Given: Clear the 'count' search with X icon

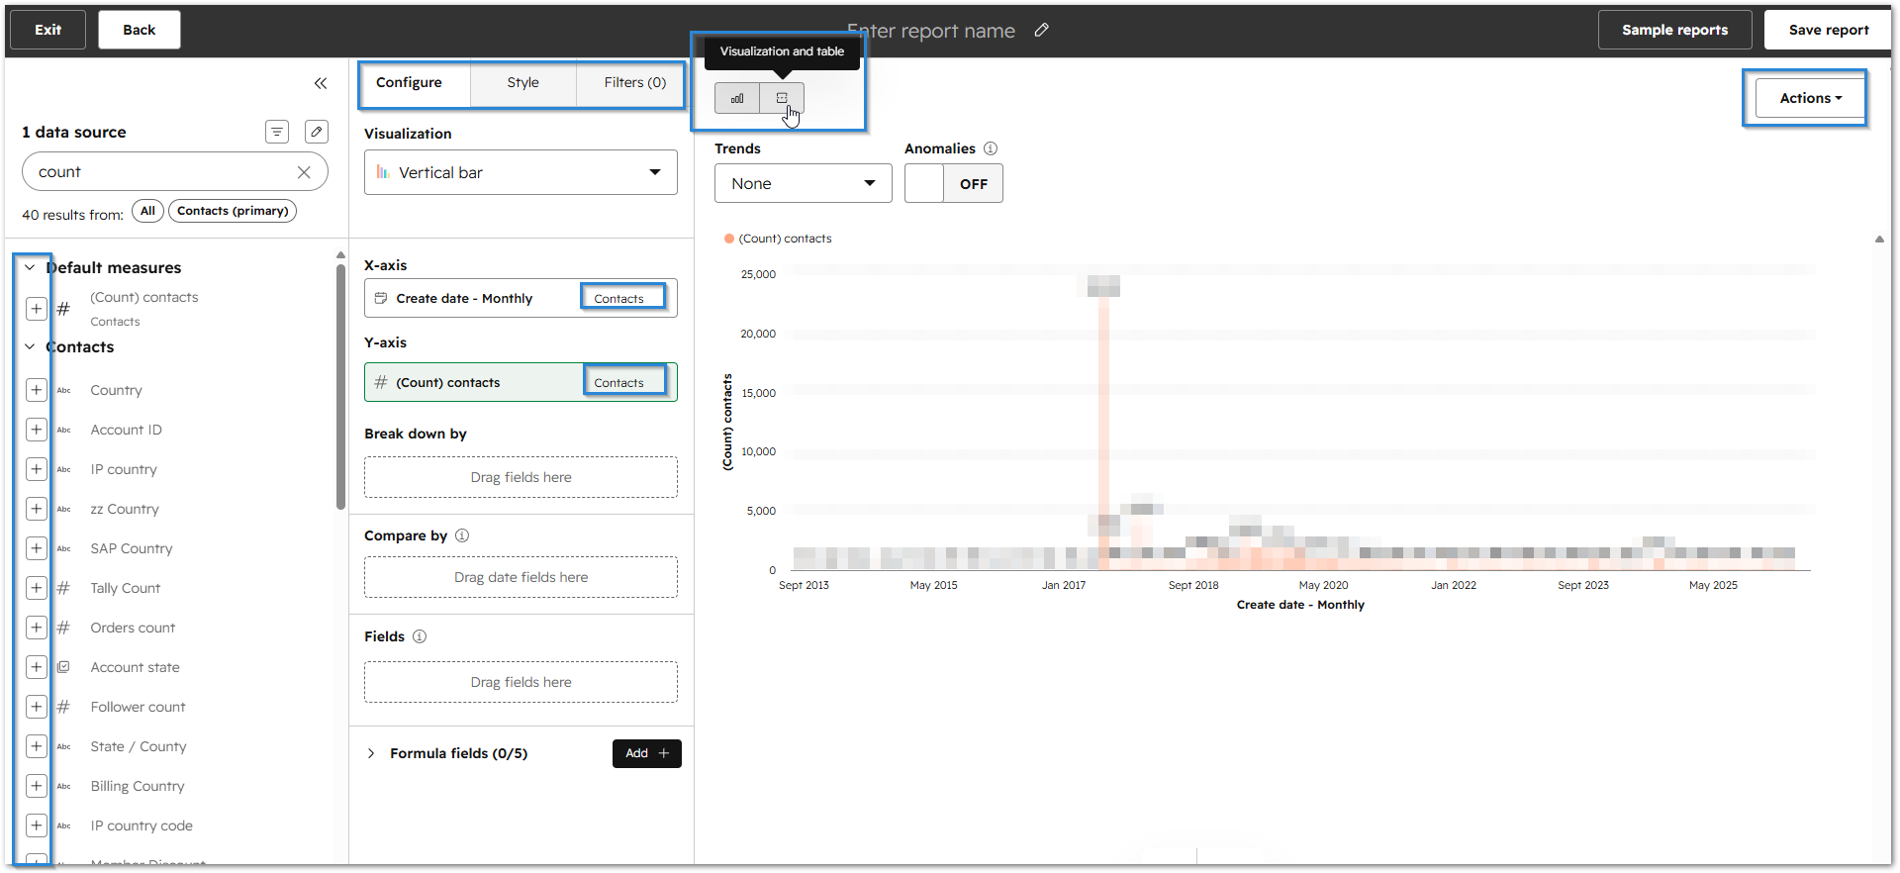Looking at the screenshot, I should click(x=304, y=172).
